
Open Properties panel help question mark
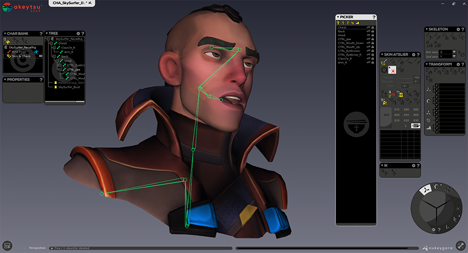41,80
